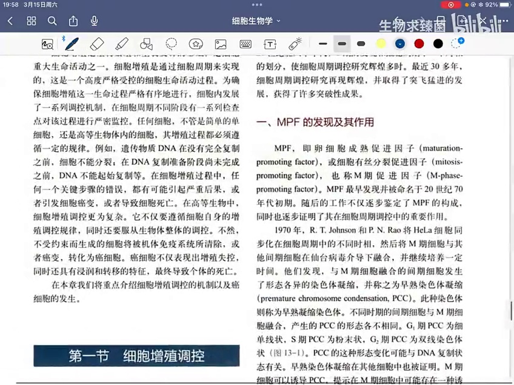514x385 pixels.
Task: Tap the heading 一、MPF 的发现及其作用
Action: (315, 122)
